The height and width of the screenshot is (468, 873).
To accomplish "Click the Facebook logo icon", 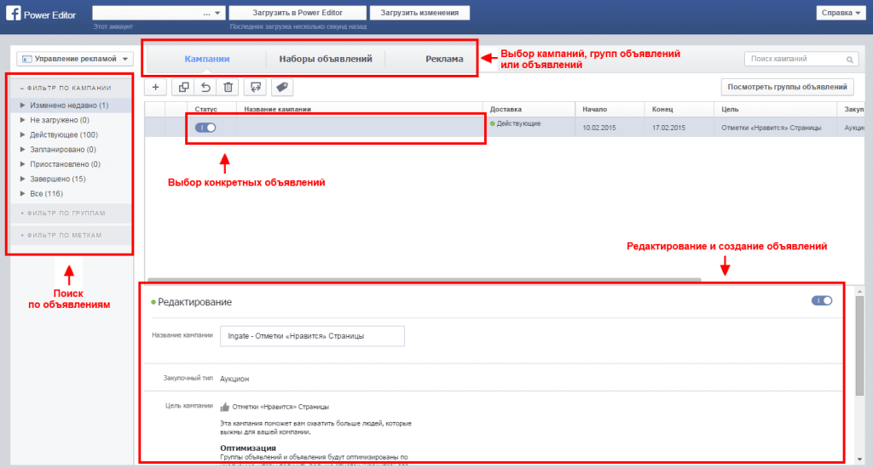I will pyautogui.click(x=14, y=13).
